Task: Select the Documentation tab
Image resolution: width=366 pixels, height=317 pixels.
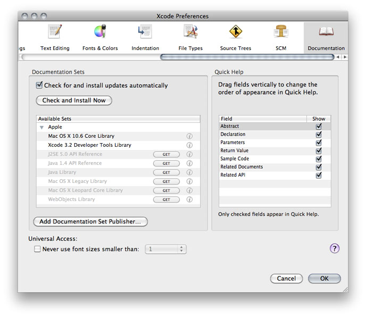Action: pos(326,36)
